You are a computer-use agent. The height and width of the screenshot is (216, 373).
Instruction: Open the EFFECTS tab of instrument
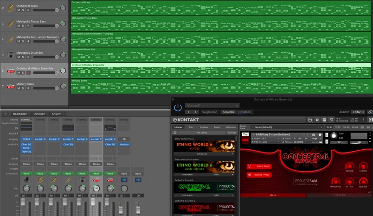tap(339, 195)
